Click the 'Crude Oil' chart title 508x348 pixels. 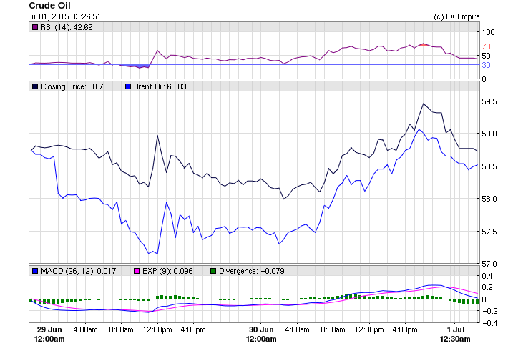[49, 6]
